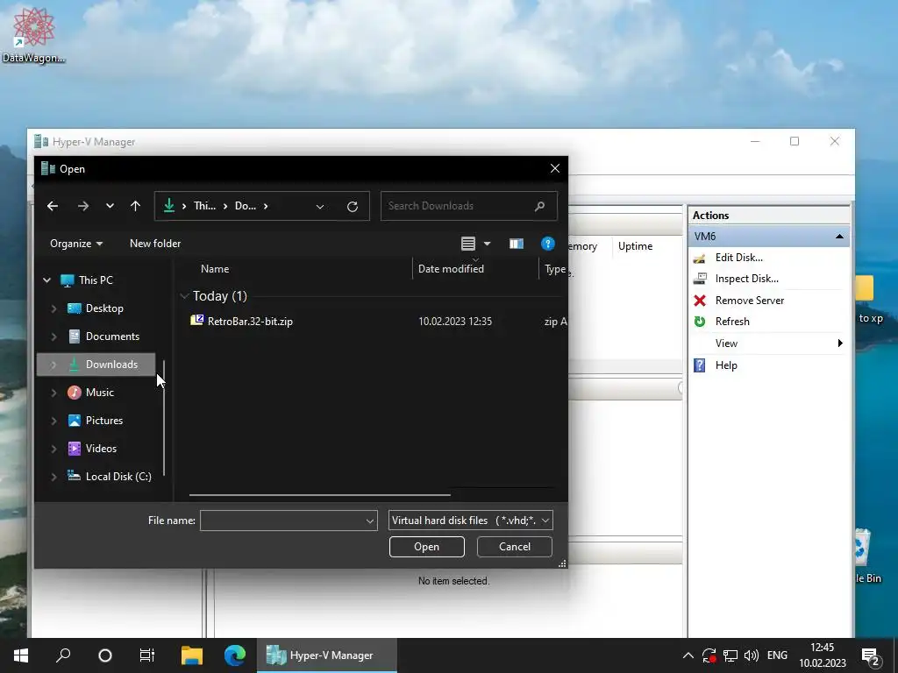Expand the Pictures tree node
898x673 pixels.
53,421
